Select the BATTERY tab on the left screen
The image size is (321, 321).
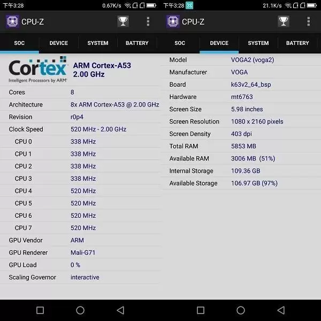137,43
